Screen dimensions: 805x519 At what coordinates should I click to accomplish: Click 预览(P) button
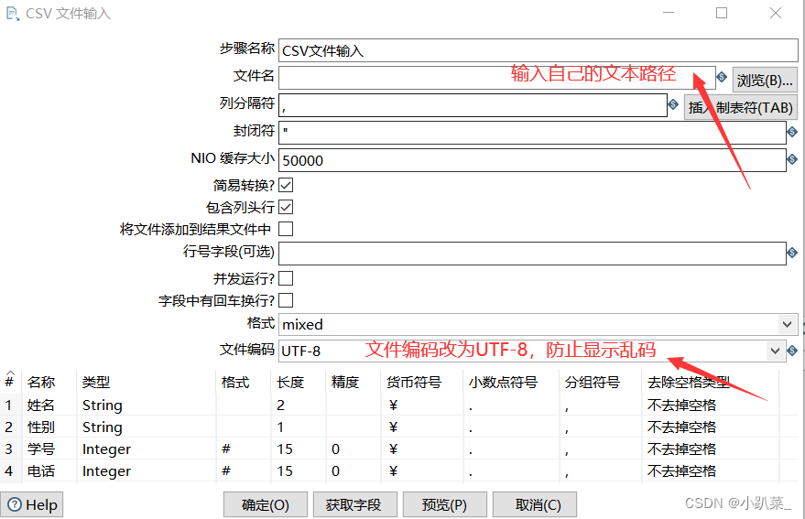coord(444,504)
